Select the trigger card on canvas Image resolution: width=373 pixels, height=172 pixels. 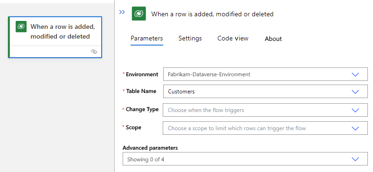click(x=55, y=37)
